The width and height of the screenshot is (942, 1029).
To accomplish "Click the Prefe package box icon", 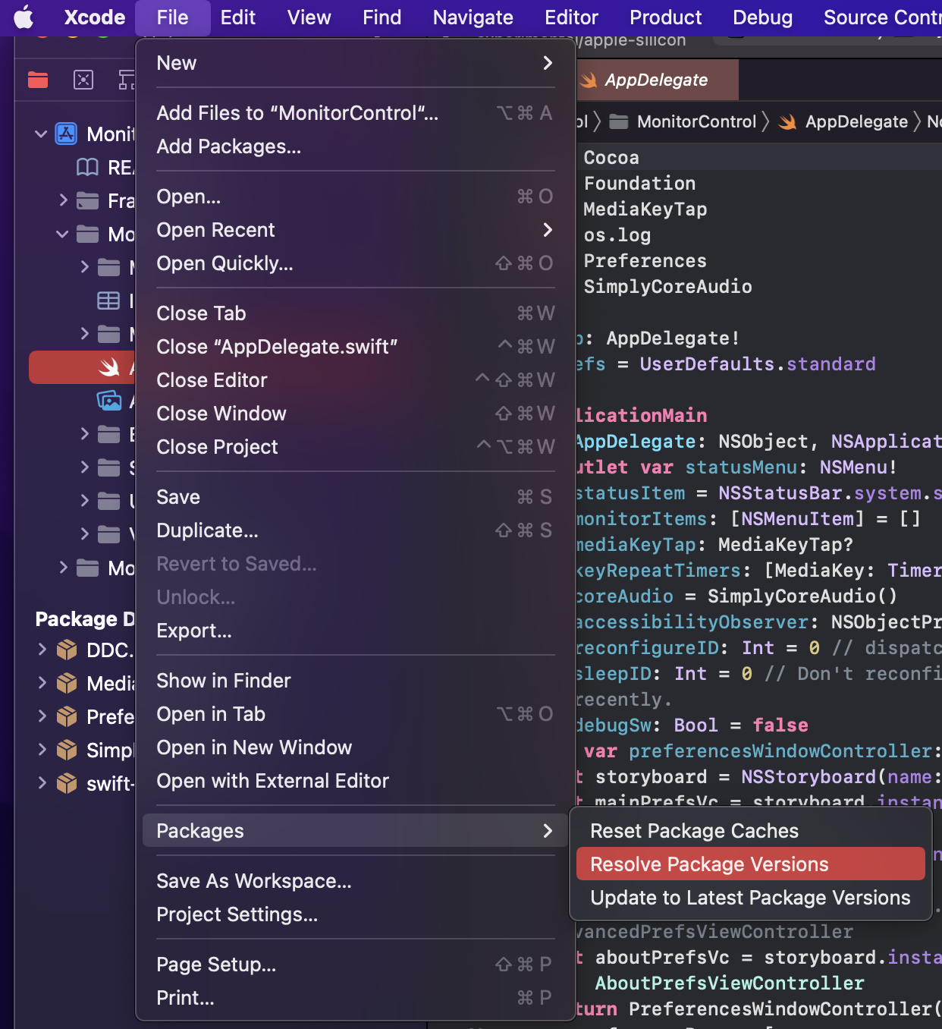I will coord(67,717).
